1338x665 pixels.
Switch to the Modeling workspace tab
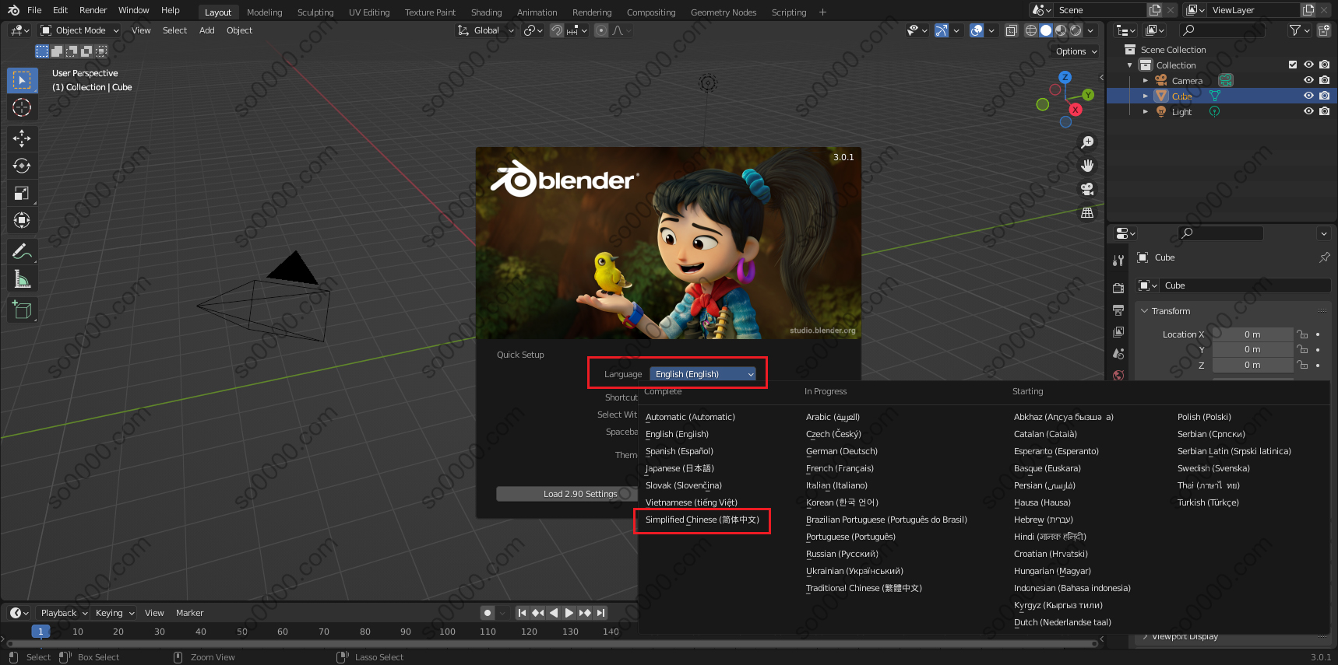tap(264, 12)
